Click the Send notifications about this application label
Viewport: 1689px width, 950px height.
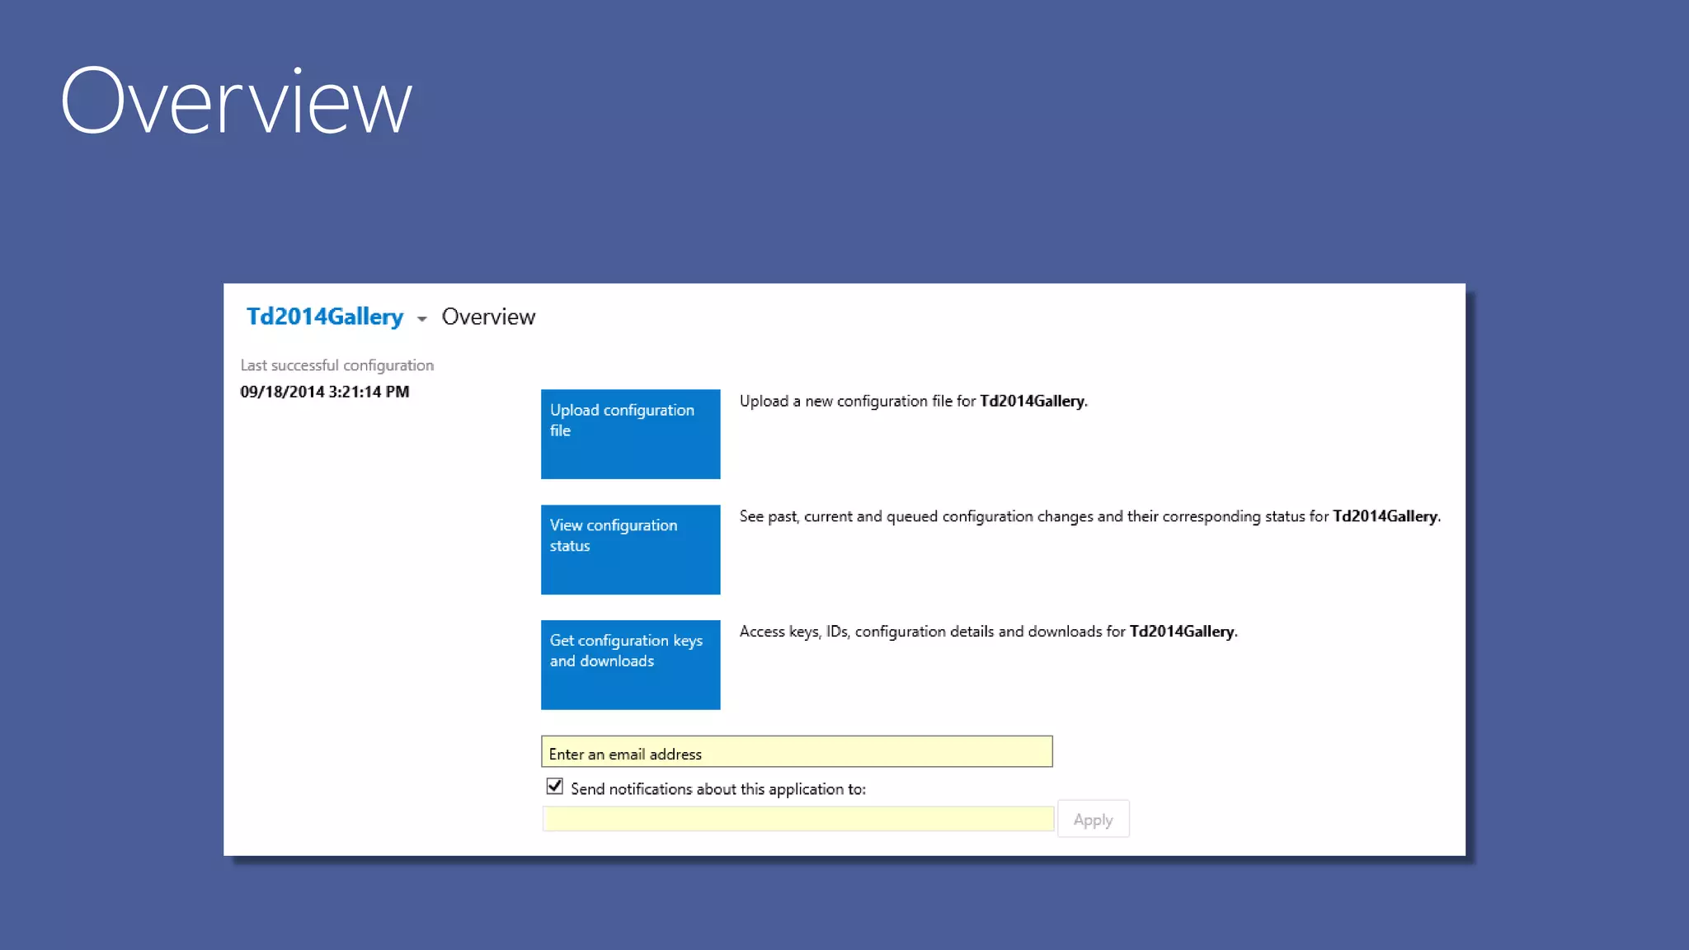[x=717, y=789]
